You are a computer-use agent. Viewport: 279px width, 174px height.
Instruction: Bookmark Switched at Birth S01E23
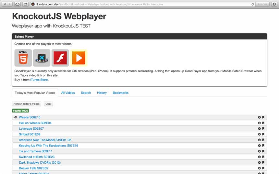[x=263, y=157]
